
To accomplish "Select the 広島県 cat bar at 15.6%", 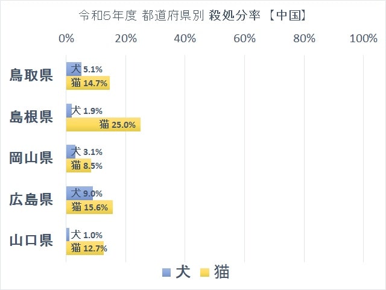I will pyautogui.click(x=90, y=207).
